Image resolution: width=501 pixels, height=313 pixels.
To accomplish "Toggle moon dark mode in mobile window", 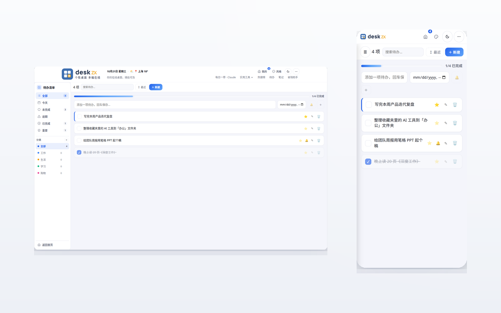I will click(x=447, y=37).
